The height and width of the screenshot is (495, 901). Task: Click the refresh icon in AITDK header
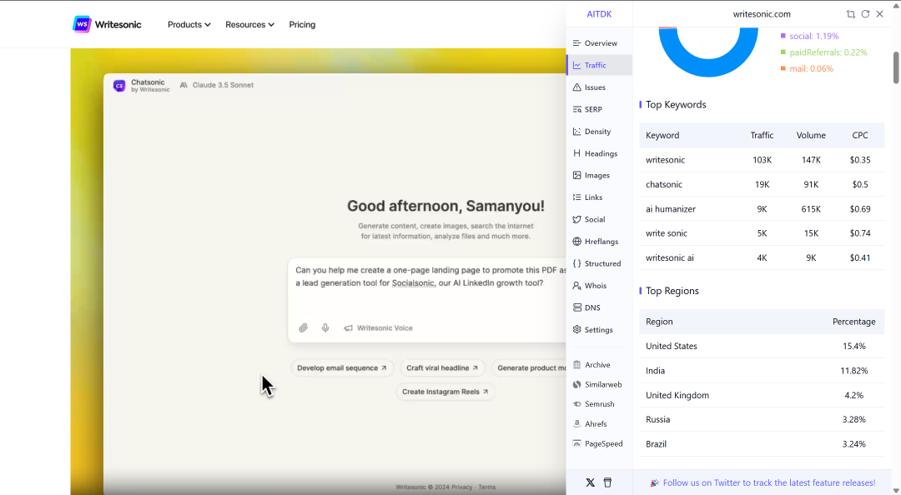click(865, 14)
